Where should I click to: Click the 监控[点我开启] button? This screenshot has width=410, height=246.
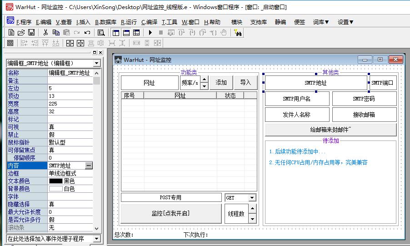pos(171,214)
